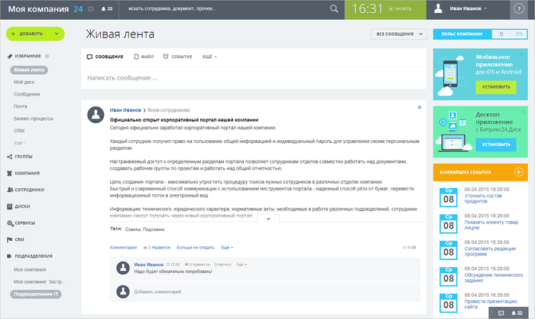Switch to the Файл tab in composer
535x319 pixels.
(x=144, y=57)
